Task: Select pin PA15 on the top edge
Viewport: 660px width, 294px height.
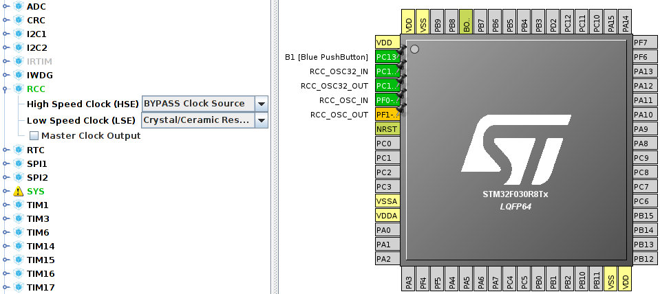Action: (x=610, y=21)
